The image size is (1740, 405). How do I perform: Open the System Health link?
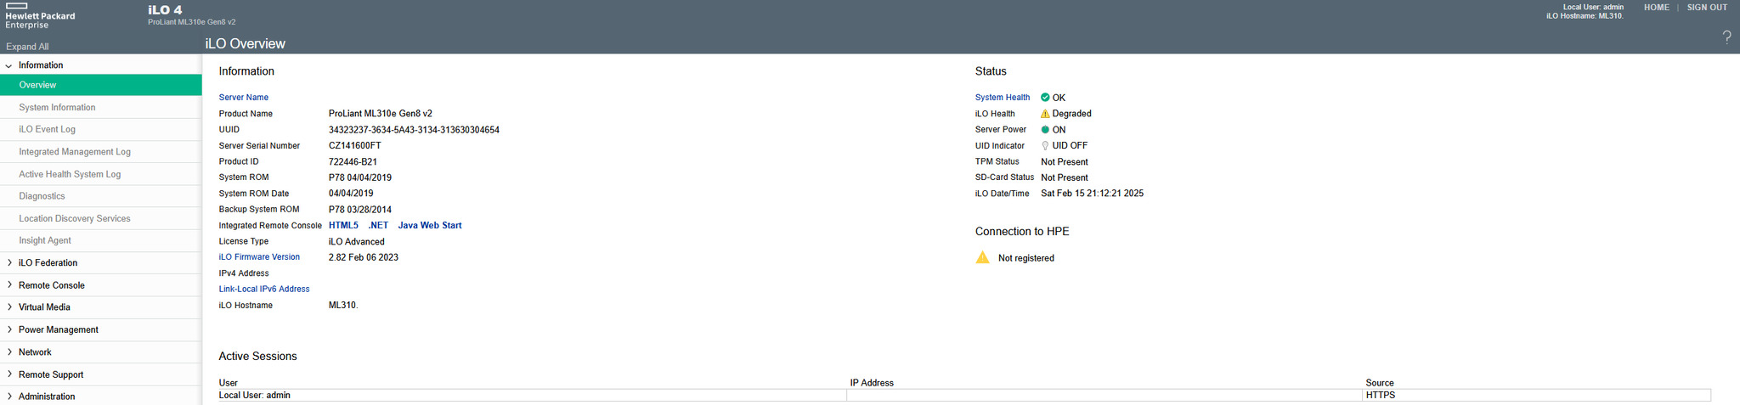pyautogui.click(x=1003, y=98)
